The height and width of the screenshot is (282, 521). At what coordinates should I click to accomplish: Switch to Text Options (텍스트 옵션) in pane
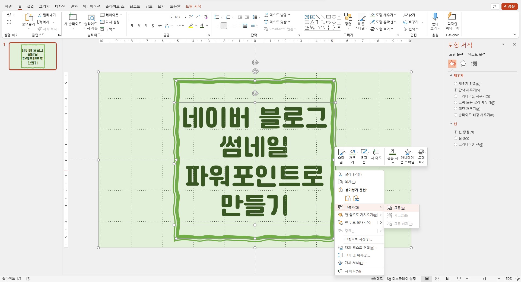[x=476, y=54]
